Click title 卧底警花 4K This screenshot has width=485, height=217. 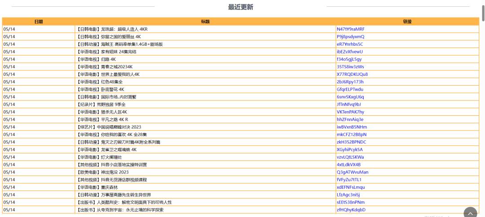point(112,90)
